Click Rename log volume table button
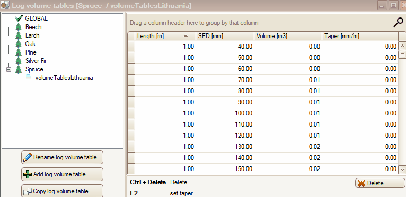Screen dimensions: 406x197 [62, 157]
